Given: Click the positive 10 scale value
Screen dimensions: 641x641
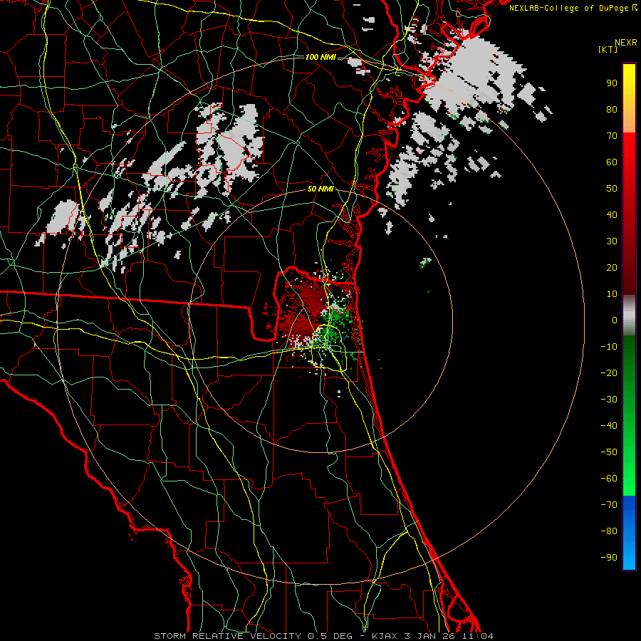Looking at the screenshot, I should pos(612,294).
